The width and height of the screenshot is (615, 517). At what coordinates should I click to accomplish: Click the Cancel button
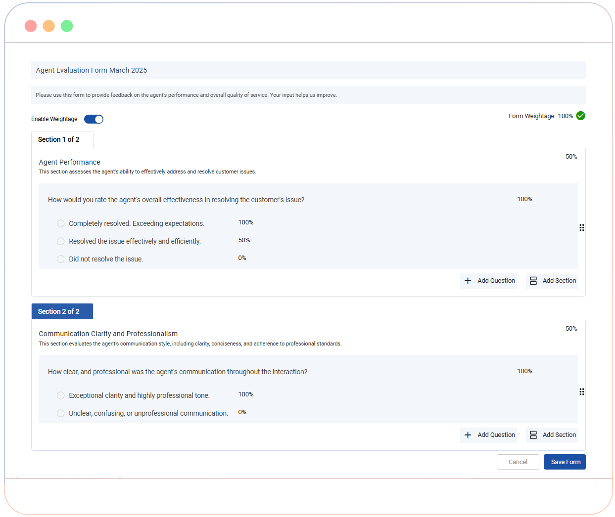[518, 462]
